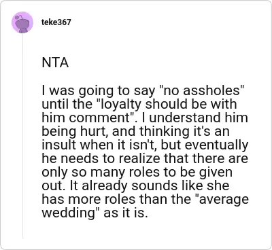Screen dimensions: 272x250
Task: Collapse the comment thread using the vertical line
Action: pyautogui.click(x=22, y=136)
